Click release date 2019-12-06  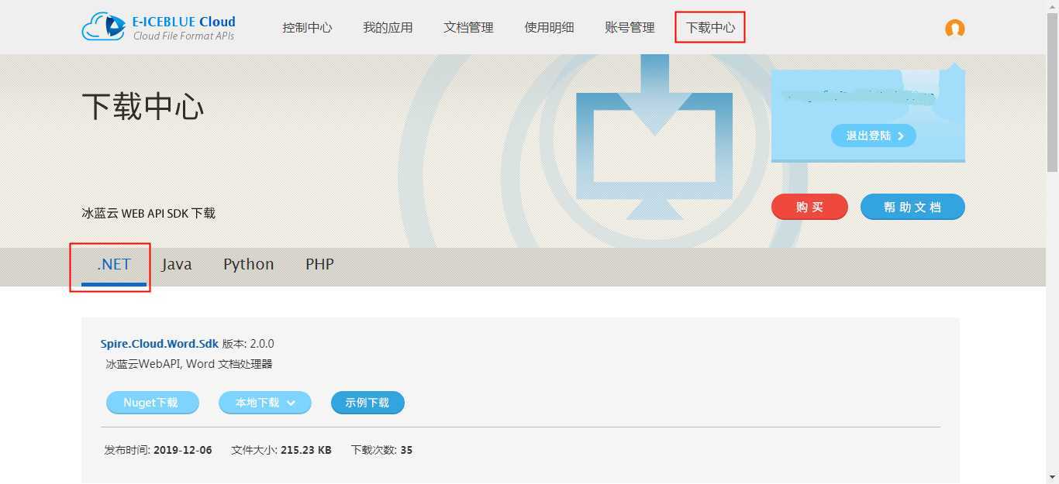tap(183, 450)
